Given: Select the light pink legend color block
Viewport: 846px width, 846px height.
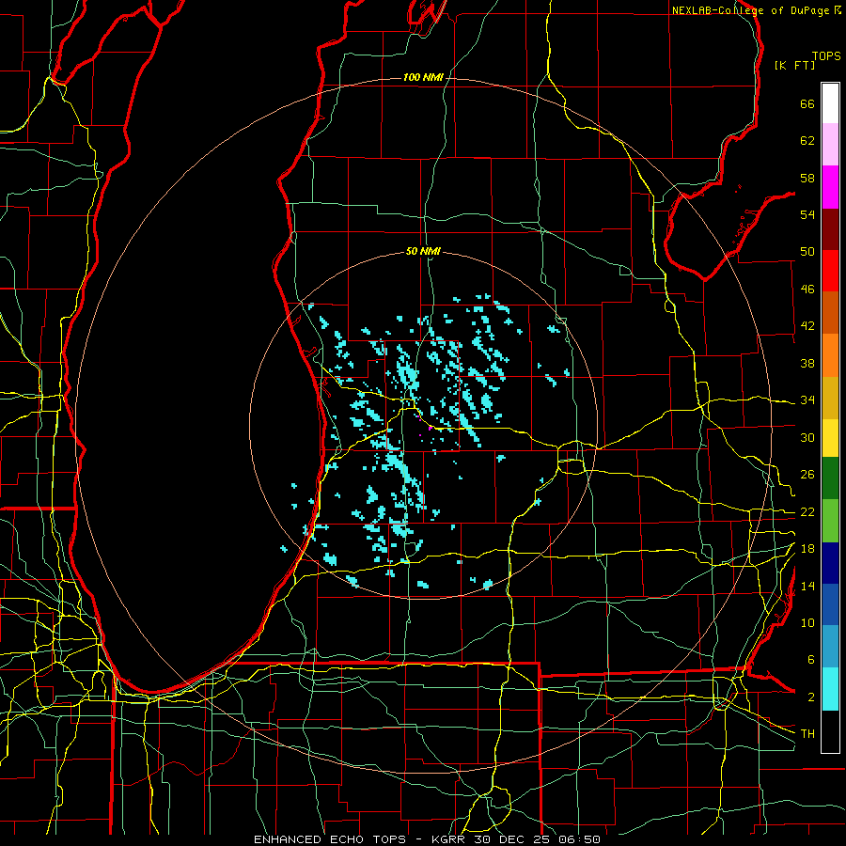Looking at the screenshot, I should coord(830,144).
